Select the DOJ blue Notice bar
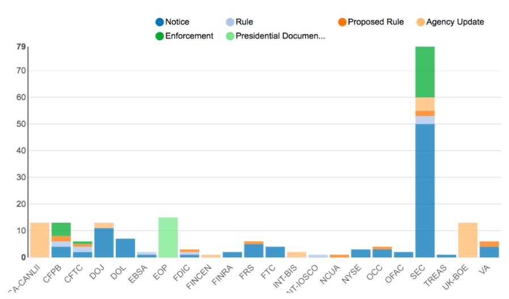509x299 pixels. 104,242
